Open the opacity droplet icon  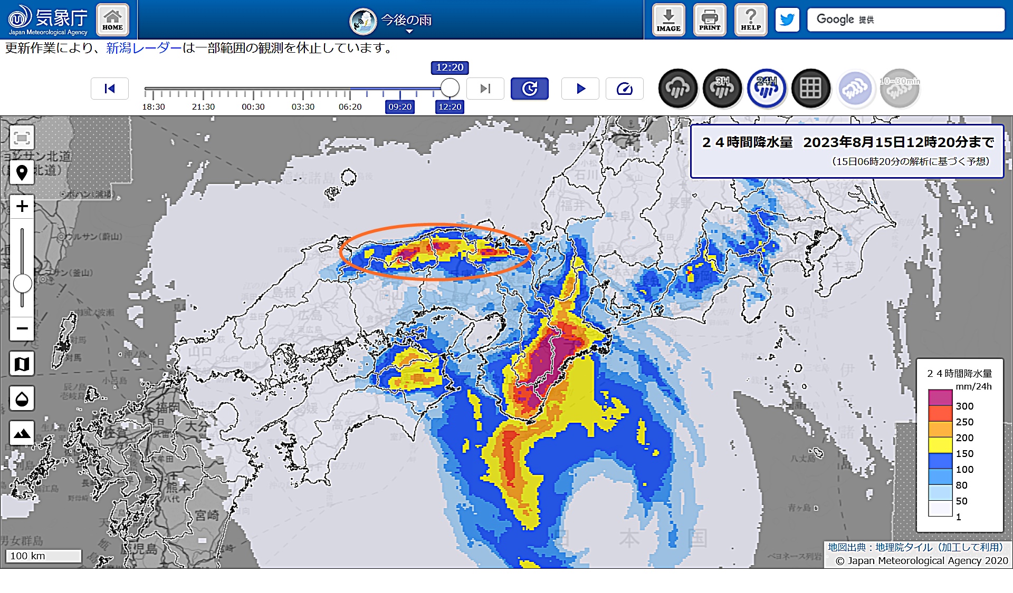(22, 398)
